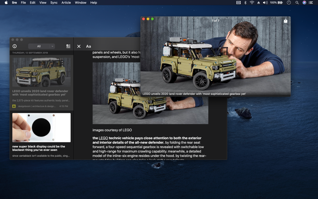Open the Sync menu
Image resolution: width=318 pixels, height=199 pixels.
(x=54, y=3)
